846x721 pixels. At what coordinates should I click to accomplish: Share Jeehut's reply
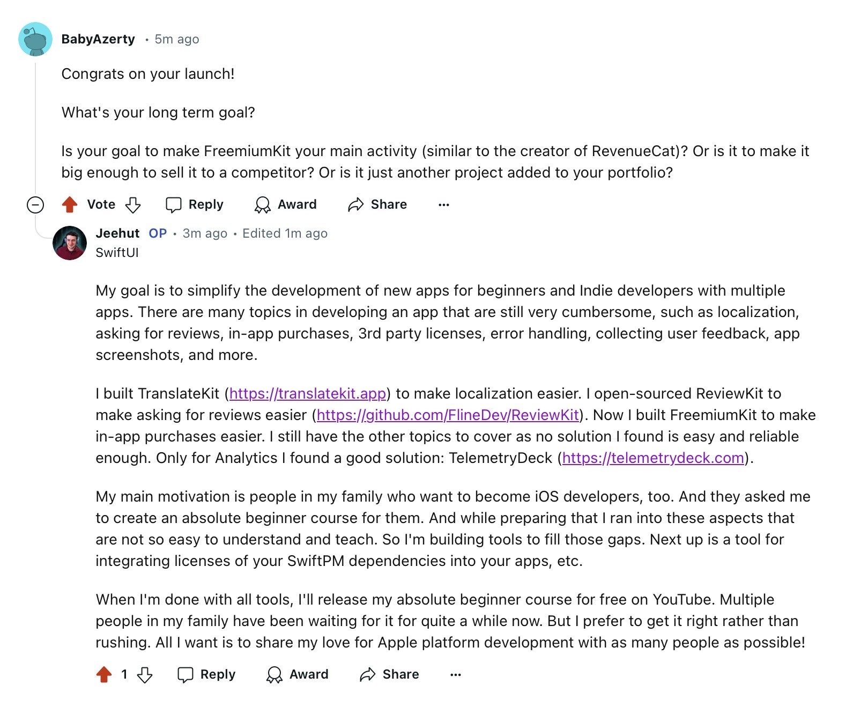(389, 675)
